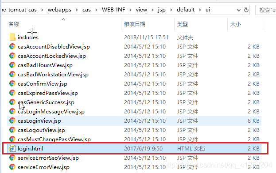Select file name casLogoutView.jsp

coord(41,130)
